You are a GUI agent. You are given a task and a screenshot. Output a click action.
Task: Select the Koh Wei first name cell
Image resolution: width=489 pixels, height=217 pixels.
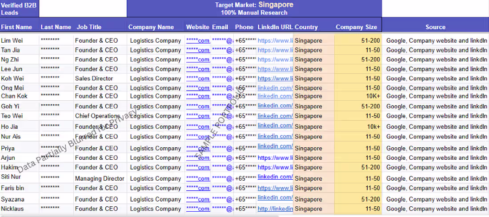tap(20, 79)
